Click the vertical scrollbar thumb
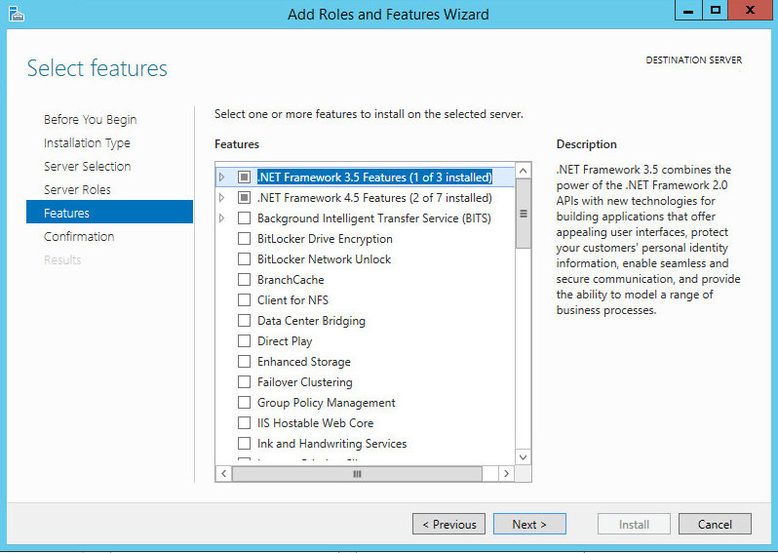 (x=524, y=215)
